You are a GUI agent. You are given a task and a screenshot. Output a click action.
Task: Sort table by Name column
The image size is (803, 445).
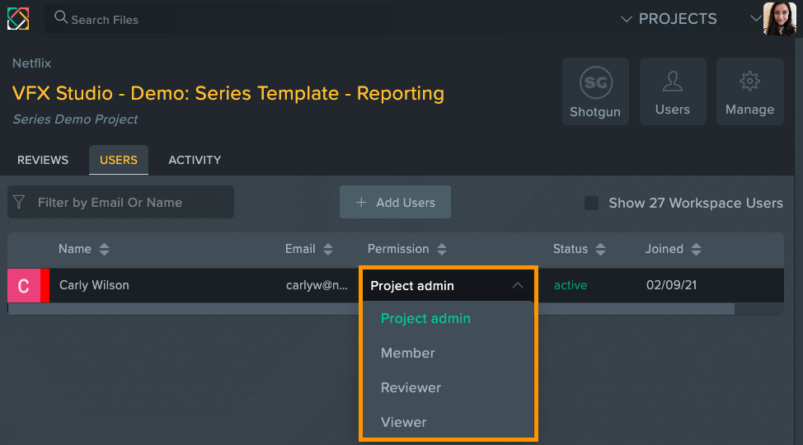click(x=104, y=249)
